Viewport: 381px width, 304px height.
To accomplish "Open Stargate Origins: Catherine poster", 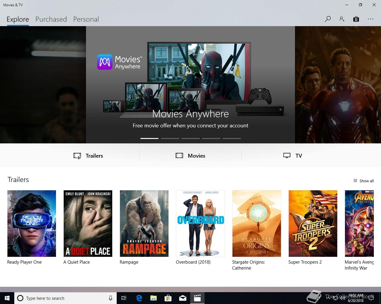I will (257, 224).
